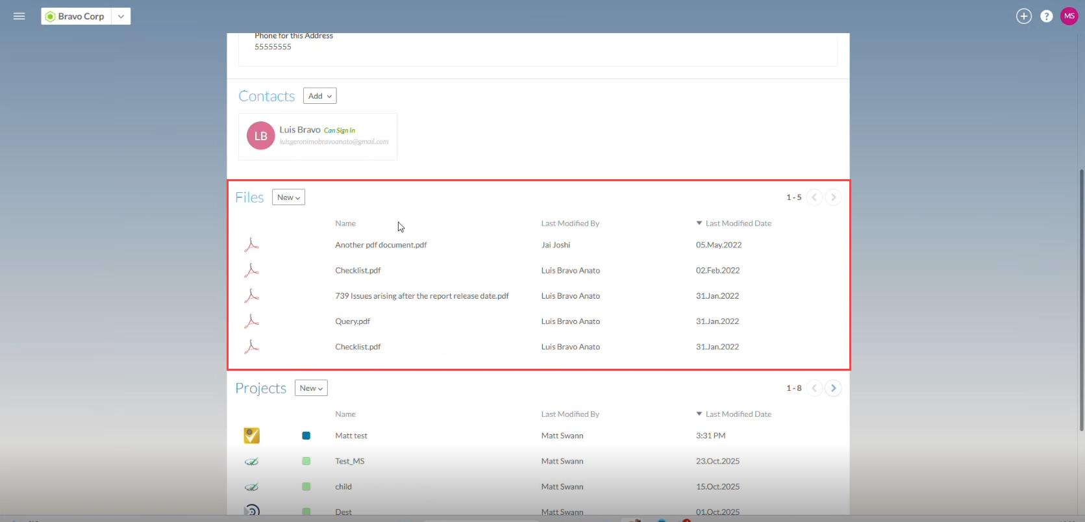
Task: Open the child project
Action: (x=343, y=486)
